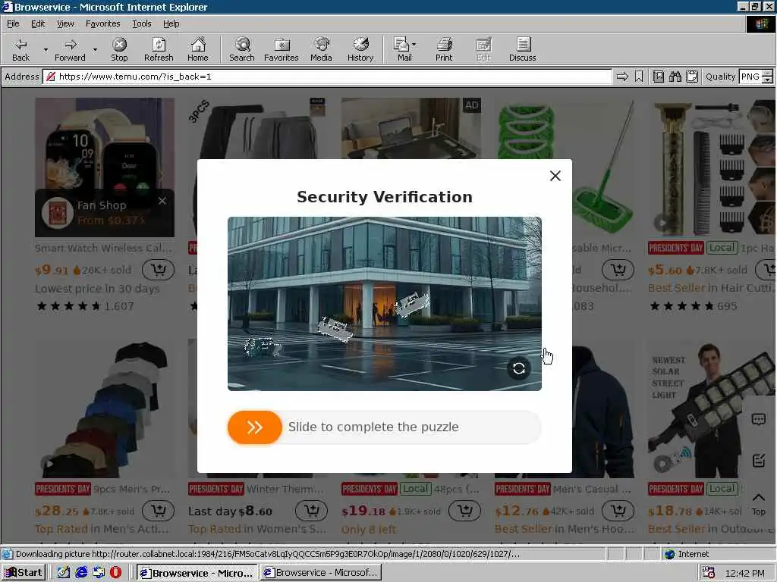The width and height of the screenshot is (777, 582).
Task: Open the Back history dropdown arrow
Action: coord(46,49)
